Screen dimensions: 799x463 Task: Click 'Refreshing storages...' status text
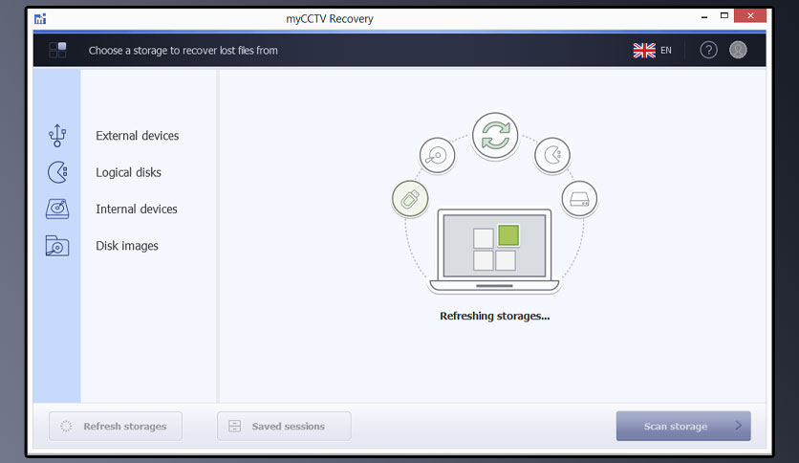pos(495,316)
